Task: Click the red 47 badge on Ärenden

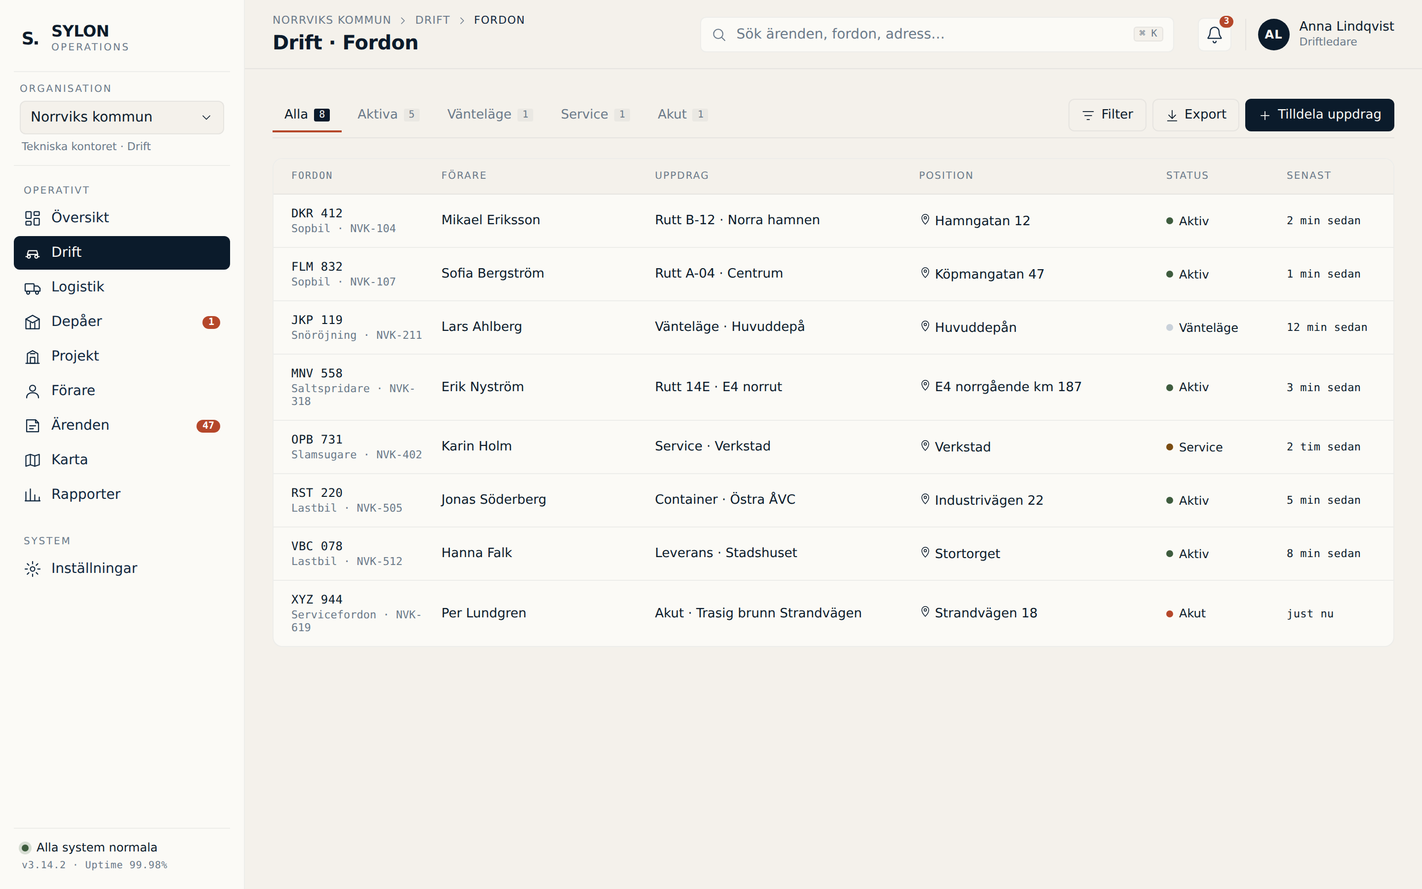Action: [208, 426]
